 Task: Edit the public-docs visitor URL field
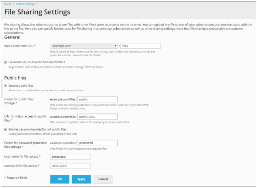click(x=97, y=117)
